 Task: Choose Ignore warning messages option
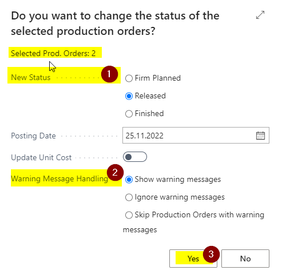pos(129,197)
